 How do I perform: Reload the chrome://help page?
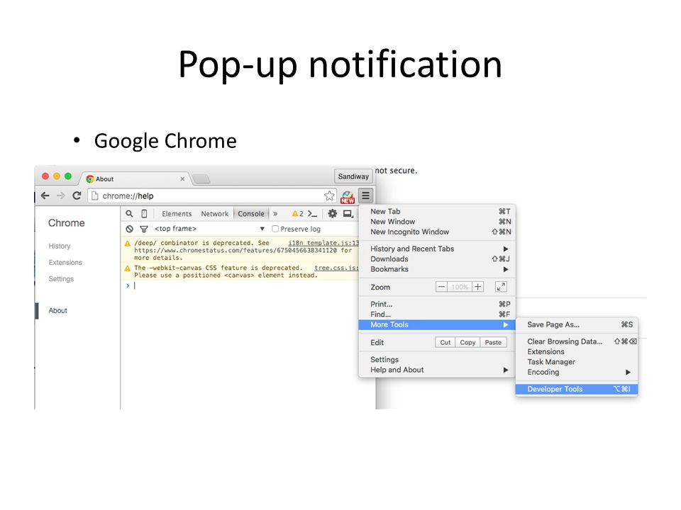click(x=77, y=195)
